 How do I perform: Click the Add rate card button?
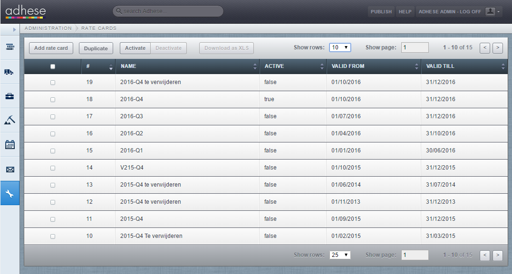pyautogui.click(x=51, y=48)
